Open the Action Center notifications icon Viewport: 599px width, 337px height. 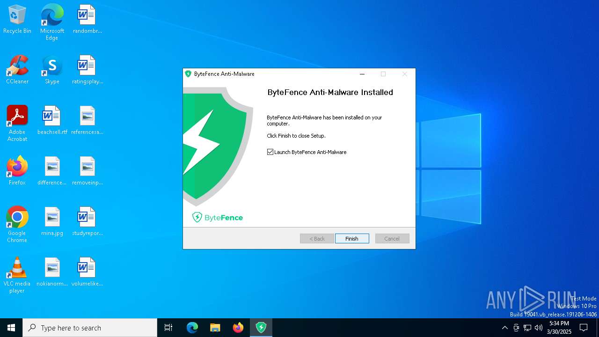584,328
